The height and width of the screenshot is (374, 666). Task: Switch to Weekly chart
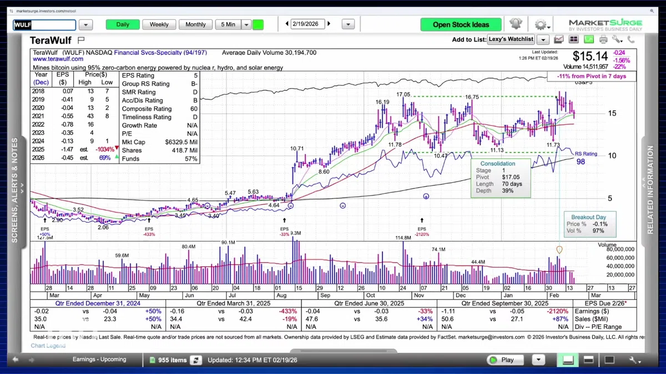pos(159,24)
